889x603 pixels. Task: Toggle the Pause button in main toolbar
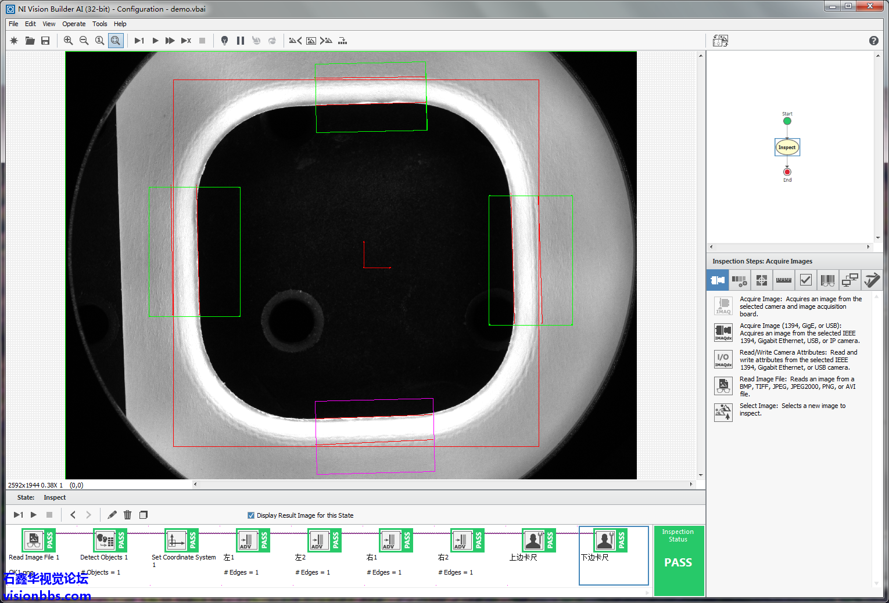(241, 41)
